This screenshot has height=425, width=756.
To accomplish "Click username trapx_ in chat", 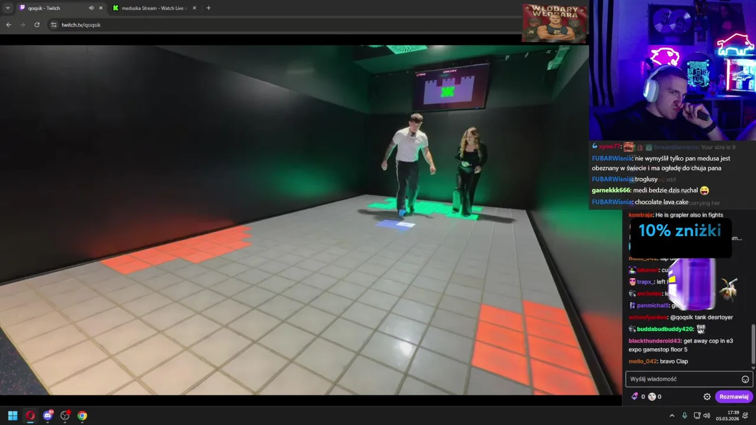I will pos(645,282).
